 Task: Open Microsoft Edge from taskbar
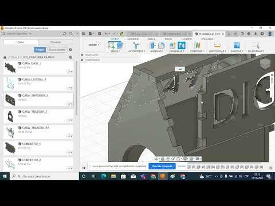click(x=104, y=176)
